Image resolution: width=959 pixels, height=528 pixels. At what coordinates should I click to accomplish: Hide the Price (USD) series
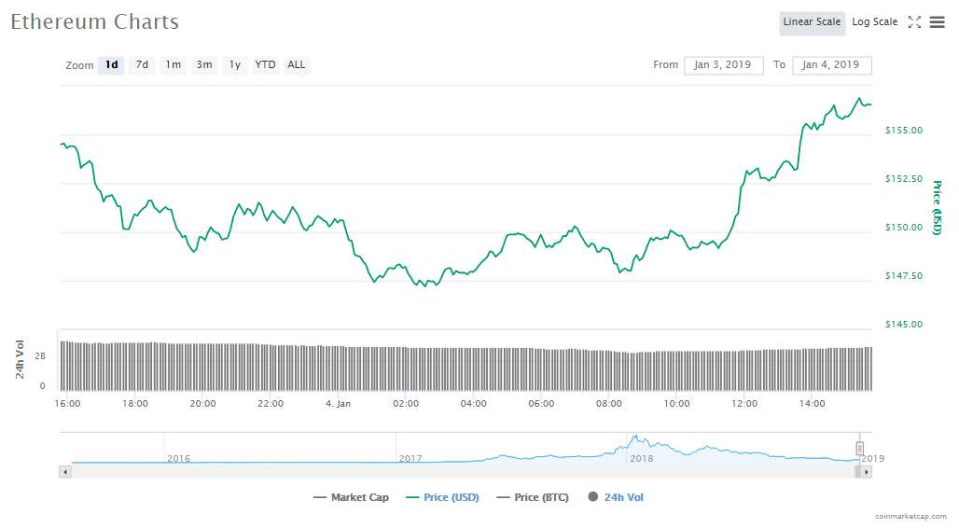442,497
